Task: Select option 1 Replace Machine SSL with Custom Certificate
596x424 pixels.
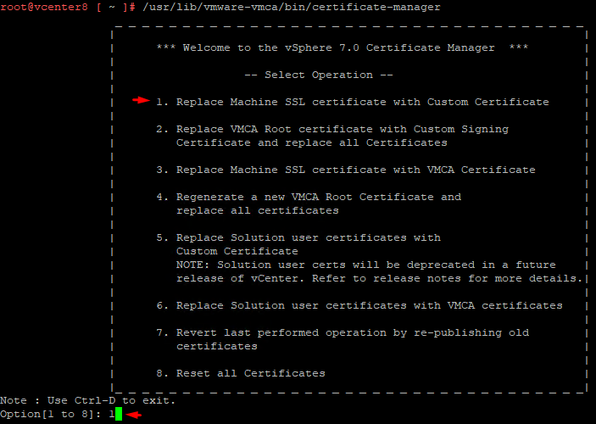Action: (x=352, y=102)
